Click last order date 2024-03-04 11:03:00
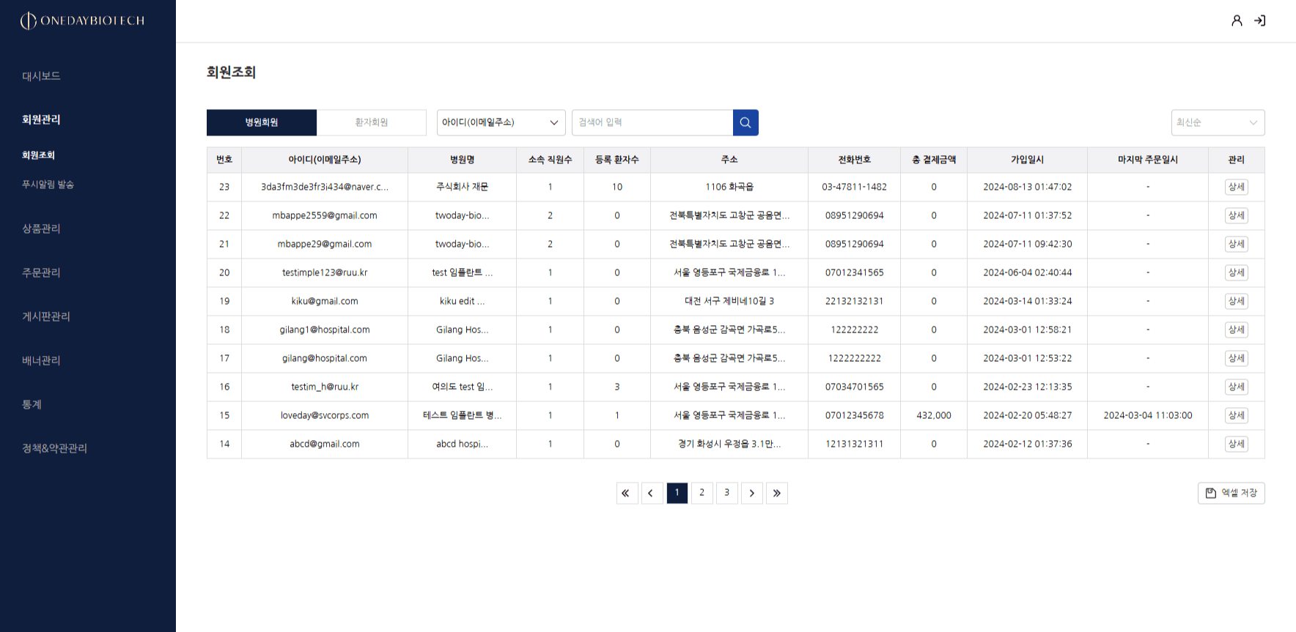Viewport: 1296px width, 632px height. pyautogui.click(x=1148, y=415)
